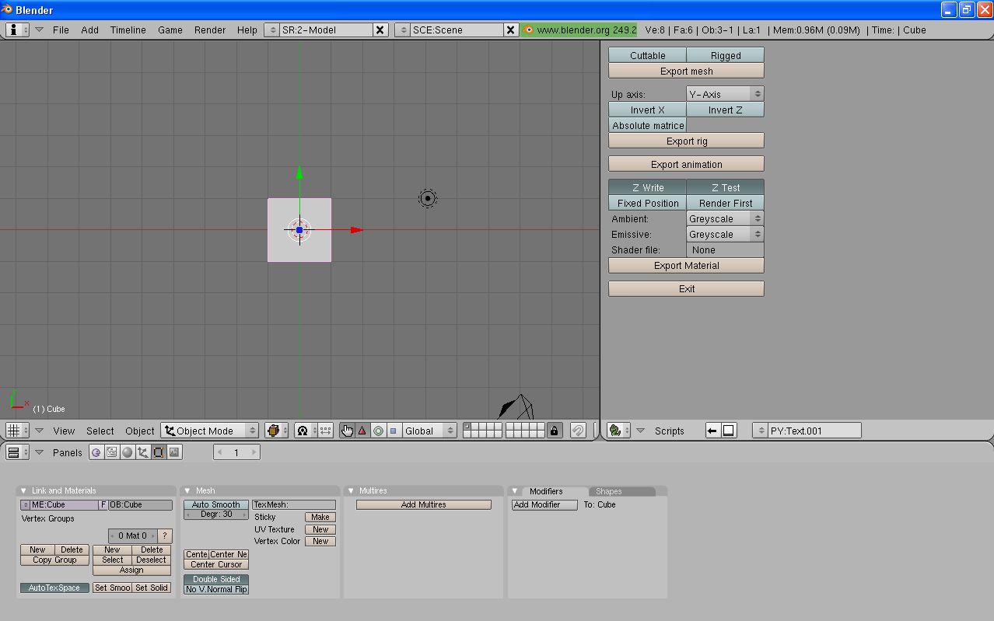
Task: Toggle Absolute matrices
Action: 647,125
